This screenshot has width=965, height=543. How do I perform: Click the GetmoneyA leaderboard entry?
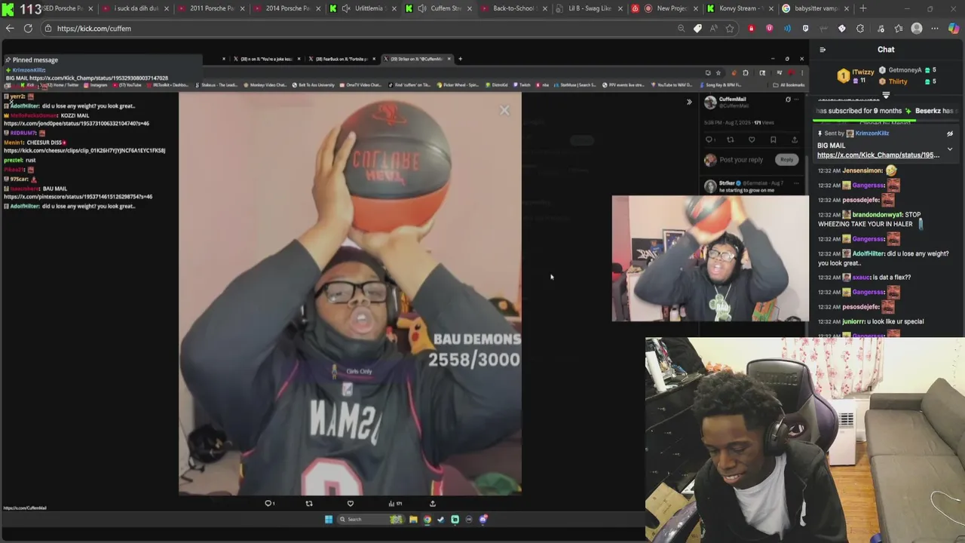click(905, 70)
